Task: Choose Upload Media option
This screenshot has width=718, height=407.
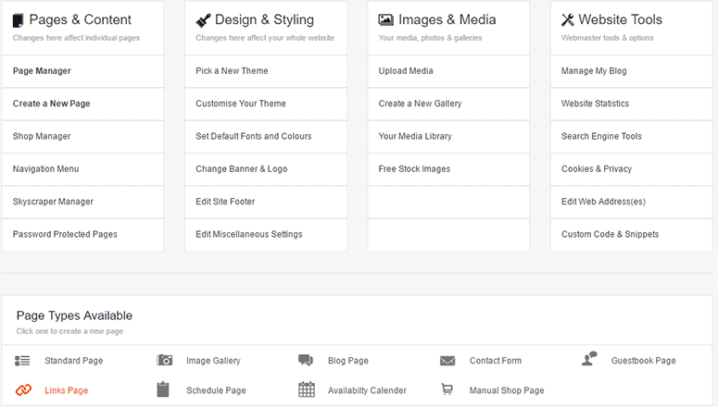Action: click(x=406, y=71)
